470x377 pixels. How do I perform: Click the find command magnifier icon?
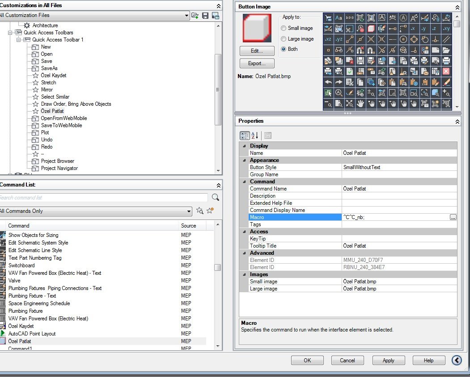pyautogui.click(x=215, y=197)
